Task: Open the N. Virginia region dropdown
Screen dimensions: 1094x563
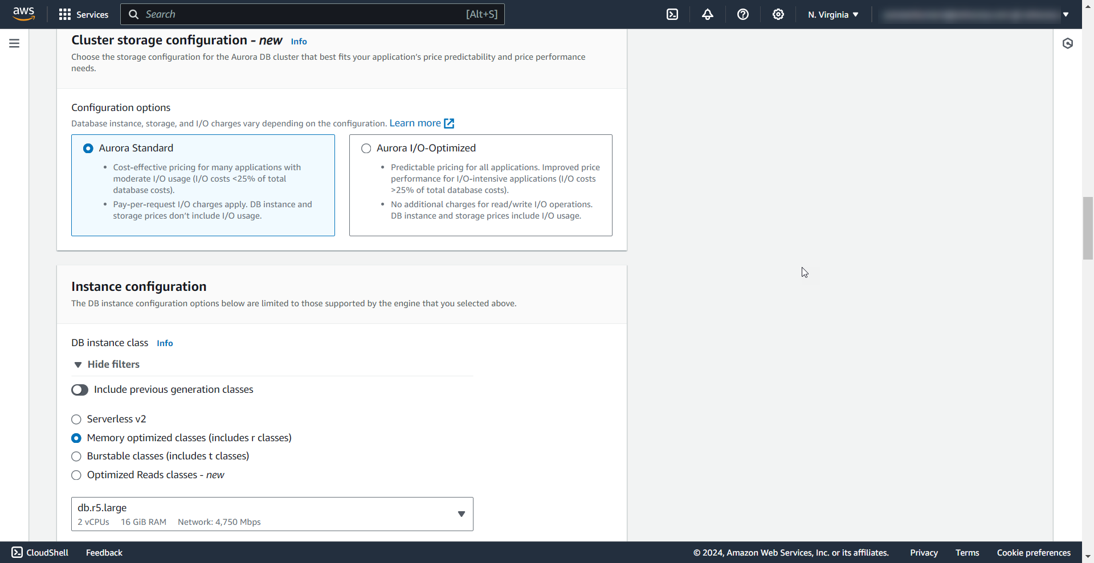Action: [x=833, y=14]
